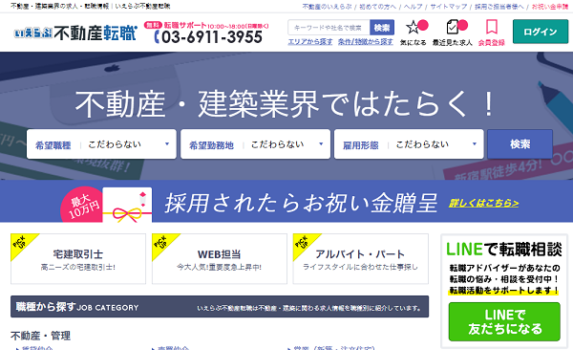Click the large blue 検索 button
Screen dimensions: 573x350
tap(520, 143)
